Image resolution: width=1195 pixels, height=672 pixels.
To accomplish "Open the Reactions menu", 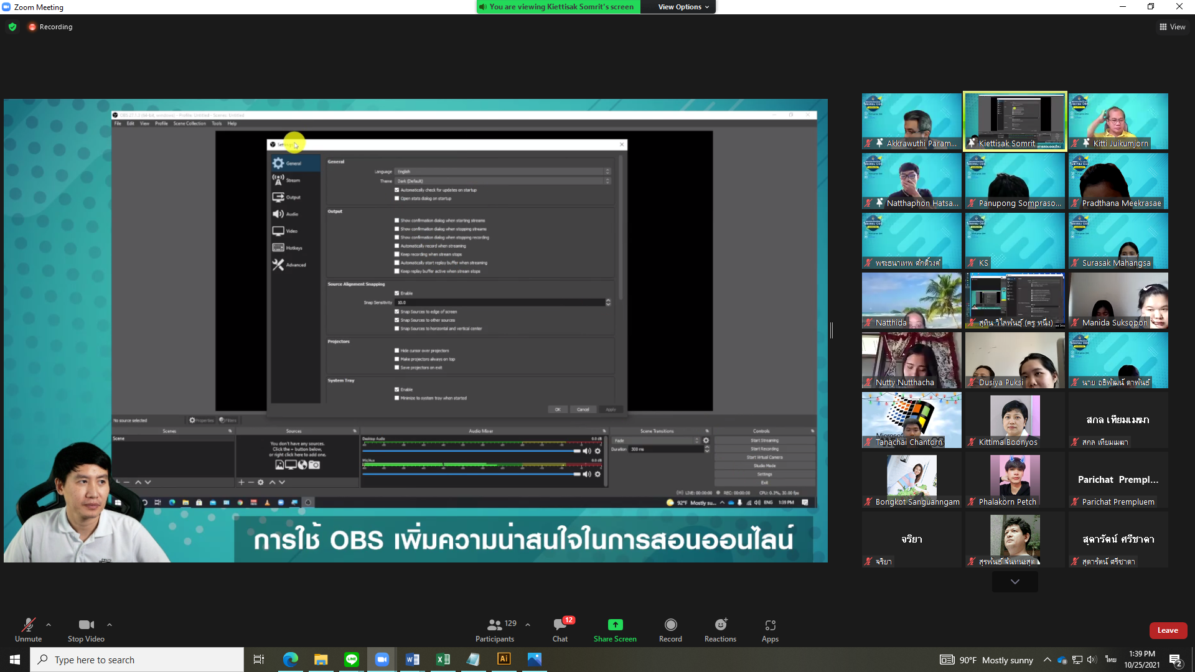I will pos(720,630).
